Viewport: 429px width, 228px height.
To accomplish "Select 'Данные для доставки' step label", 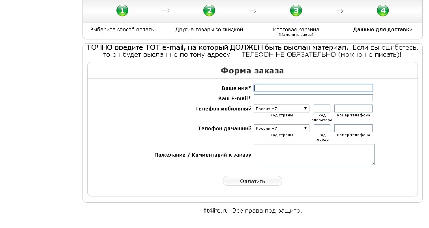I will click(x=382, y=30).
